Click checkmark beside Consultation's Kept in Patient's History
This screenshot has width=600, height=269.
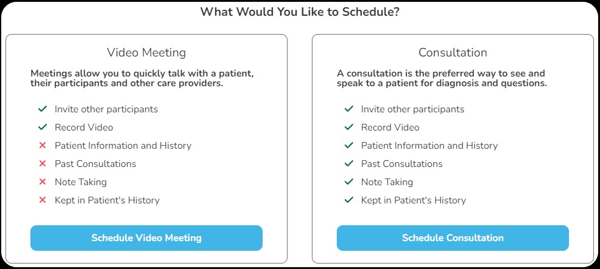(349, 200)
